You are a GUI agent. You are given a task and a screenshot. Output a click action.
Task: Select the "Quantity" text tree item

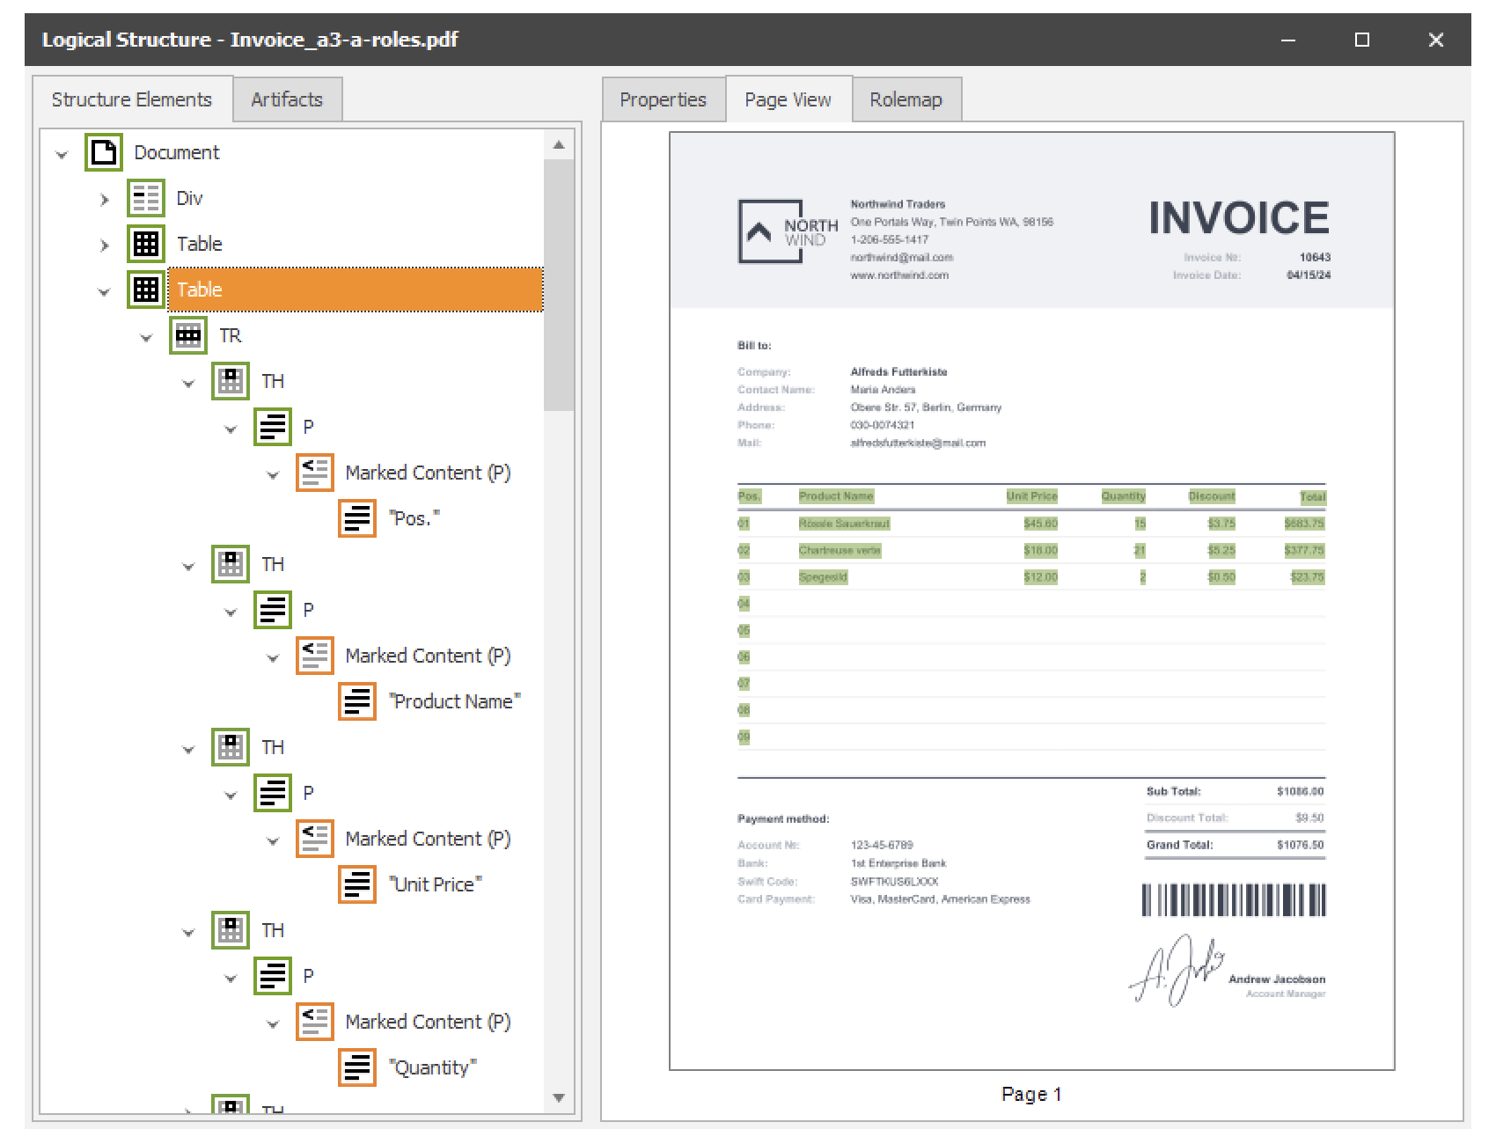[x=434, y=1067]
